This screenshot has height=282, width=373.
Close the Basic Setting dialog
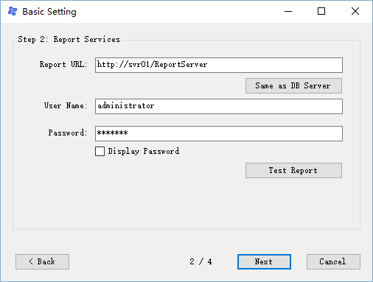click(x=355, y=11)
